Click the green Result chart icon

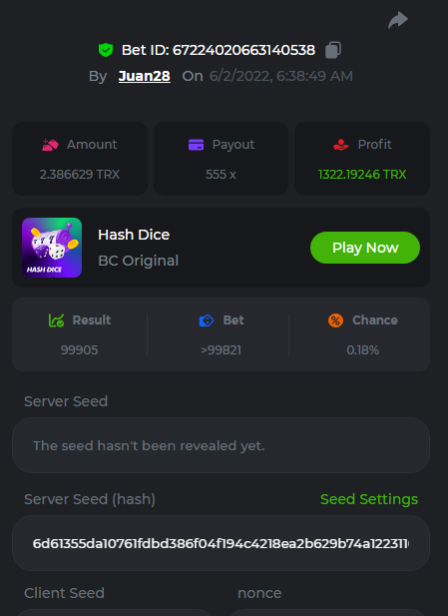[x=56, y=320]
